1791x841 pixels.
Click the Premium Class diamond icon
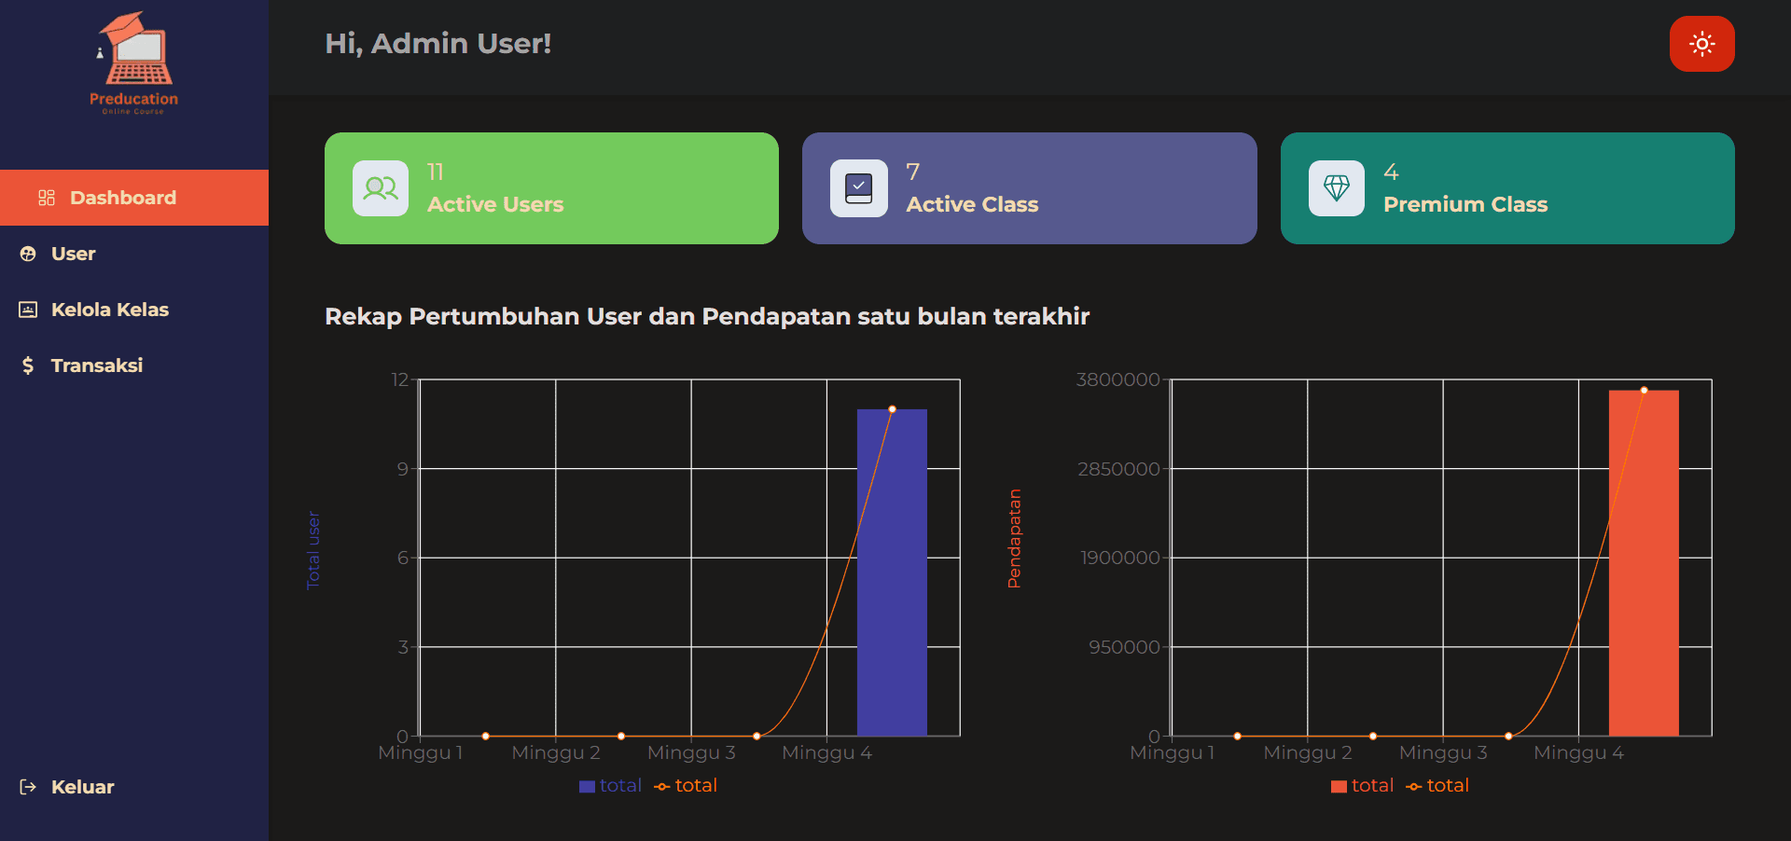pyautogui.click(x=1336, y=188)
